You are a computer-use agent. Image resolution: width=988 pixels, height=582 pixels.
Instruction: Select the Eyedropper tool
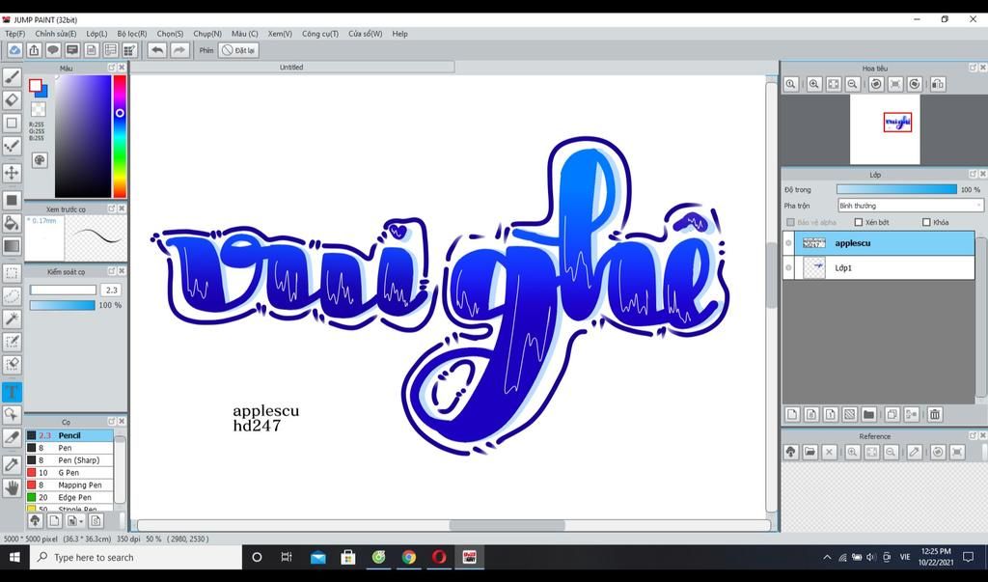click(x=12, y=464)
